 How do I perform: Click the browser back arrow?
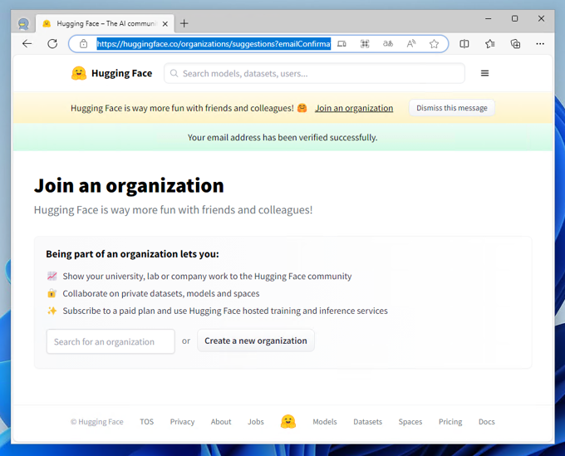pyautogui.click(x=27, y=44)
